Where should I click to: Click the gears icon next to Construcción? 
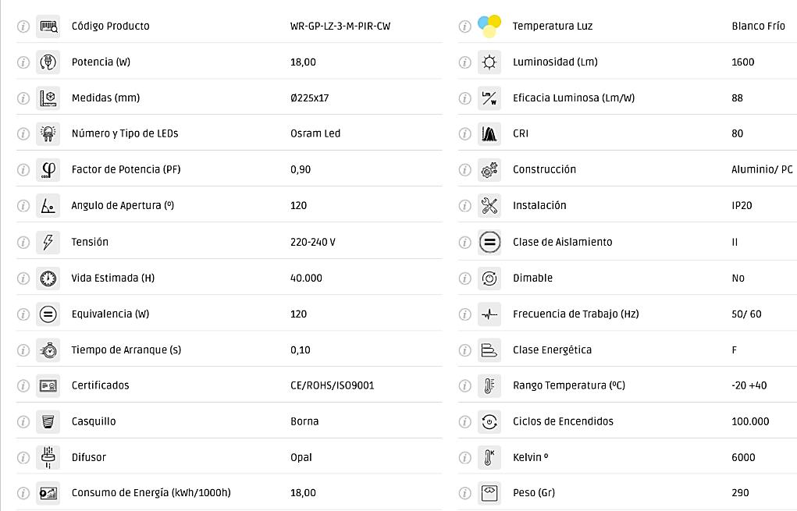pyautogui.click(x=489, y=170)
